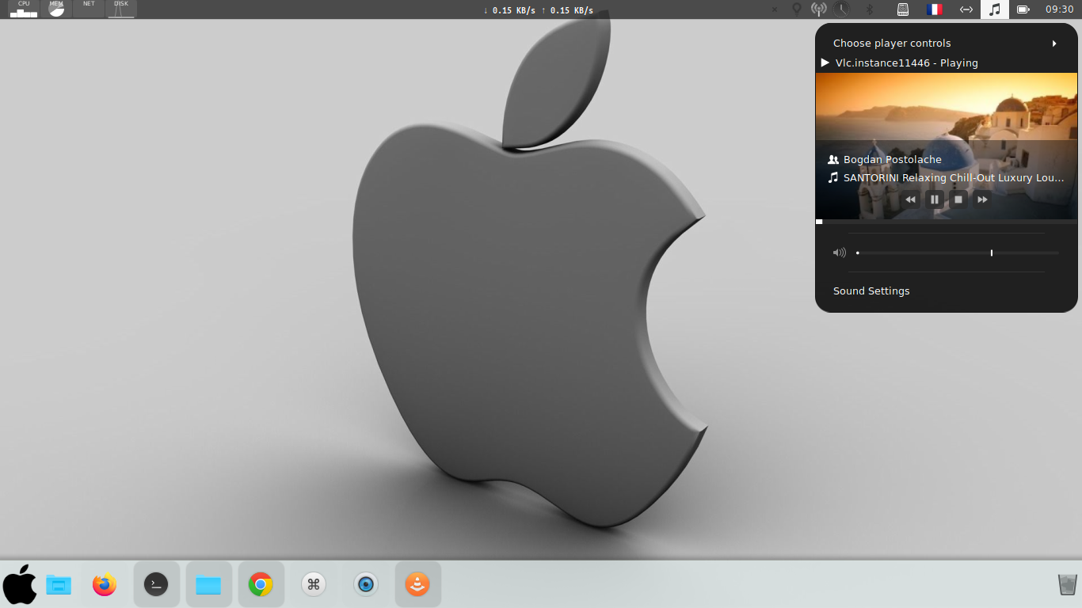This screenshot has width=1082, height=608.
Task: Open the Trash in the dock
Action: pyautogui.click(x=1067, y=585)
